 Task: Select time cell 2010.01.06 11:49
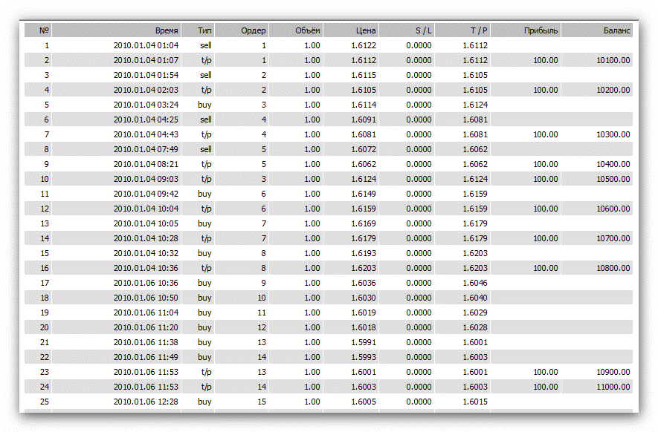click(146, 358)
